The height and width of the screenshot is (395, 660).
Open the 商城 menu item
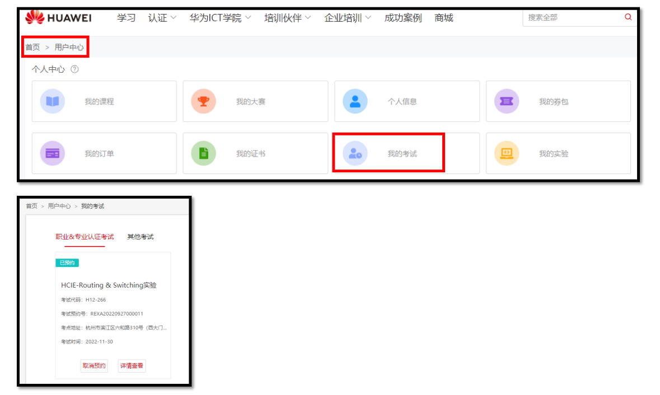(444, 18)
